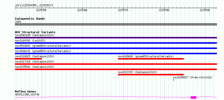Click the chr1:222534355..222539273 coordinate label

point(34,6)
